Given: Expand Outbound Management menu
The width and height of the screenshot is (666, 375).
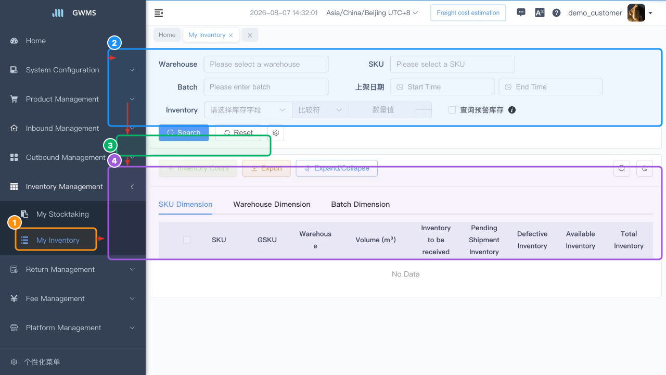Looking at the screenshot, I should click(x=73, y=157).
